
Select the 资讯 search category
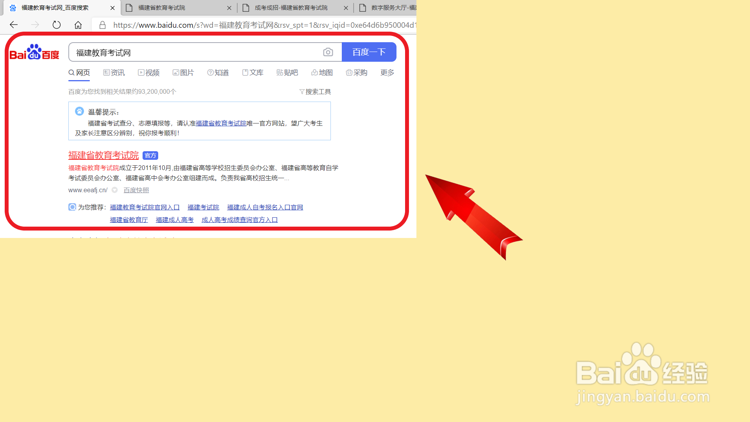point(114,73)
